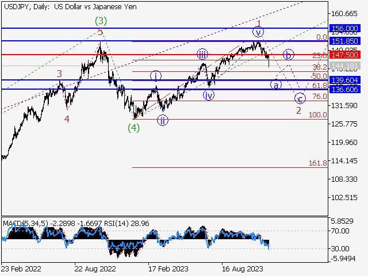The width and height of the screenshot is (368, 276).
Task: Click the circled b projection marker
Action: pos(289,55)
